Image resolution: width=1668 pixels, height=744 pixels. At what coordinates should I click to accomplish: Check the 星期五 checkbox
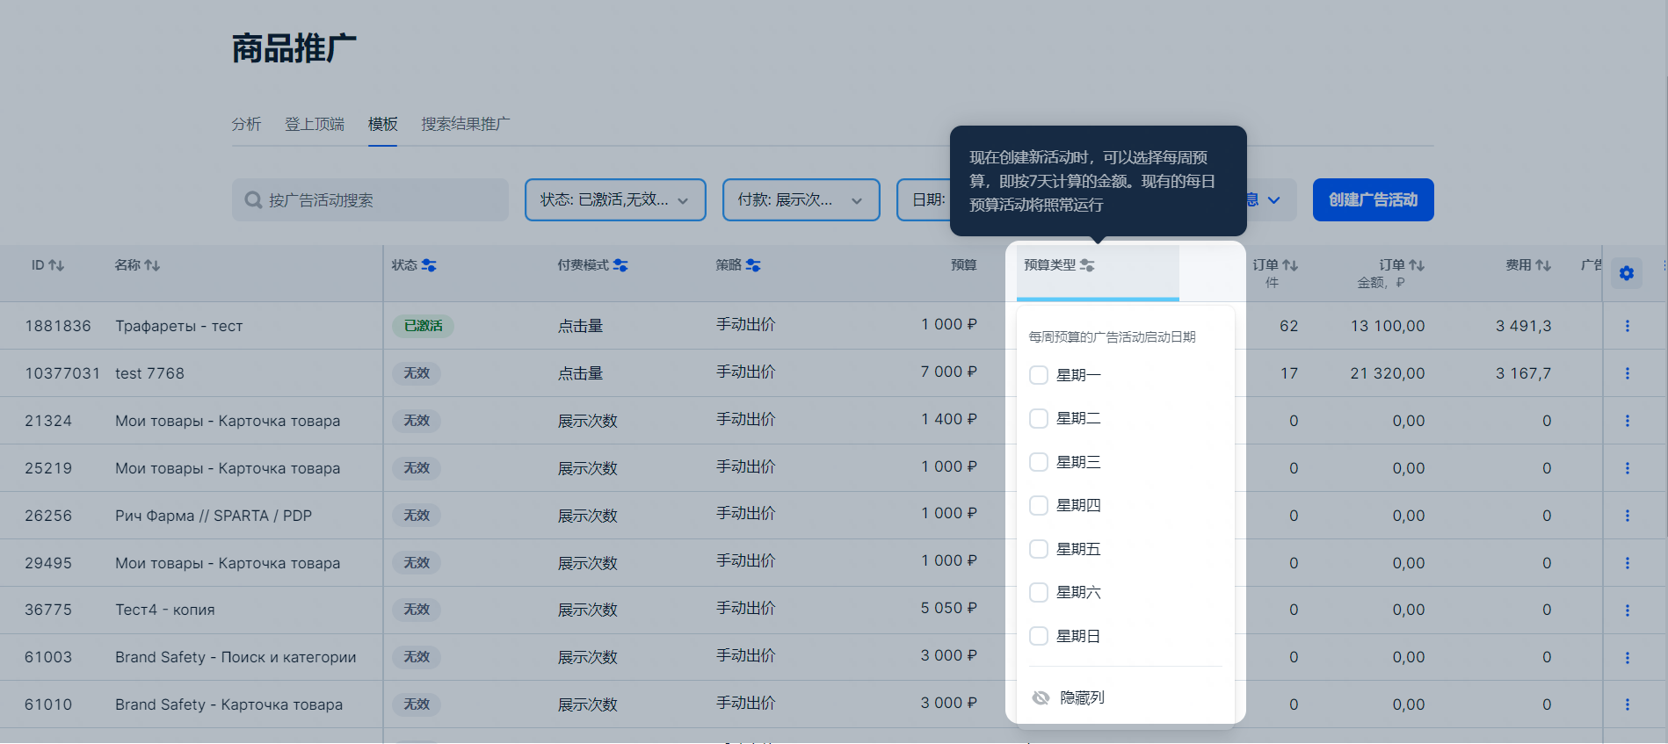(x=1039, y=549)
